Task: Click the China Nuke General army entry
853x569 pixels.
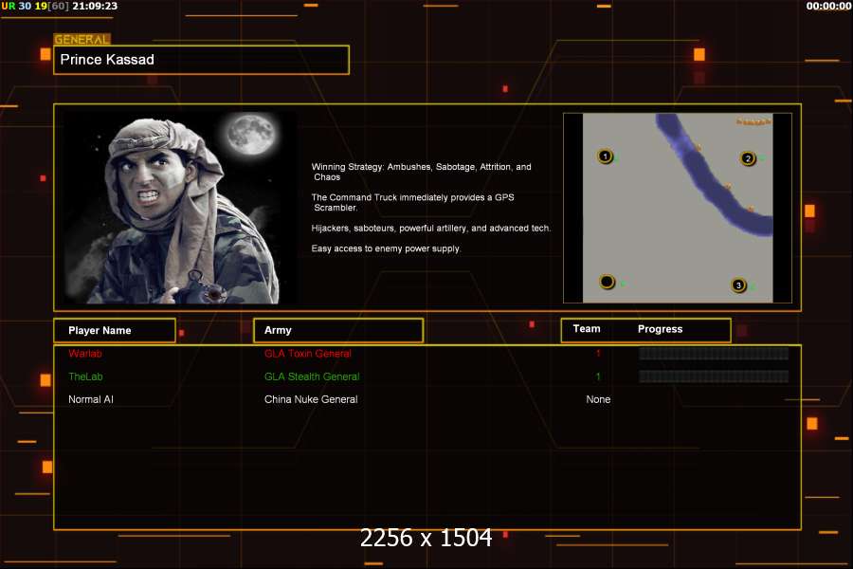Action: pyautogui.click(x=311, y=399)
